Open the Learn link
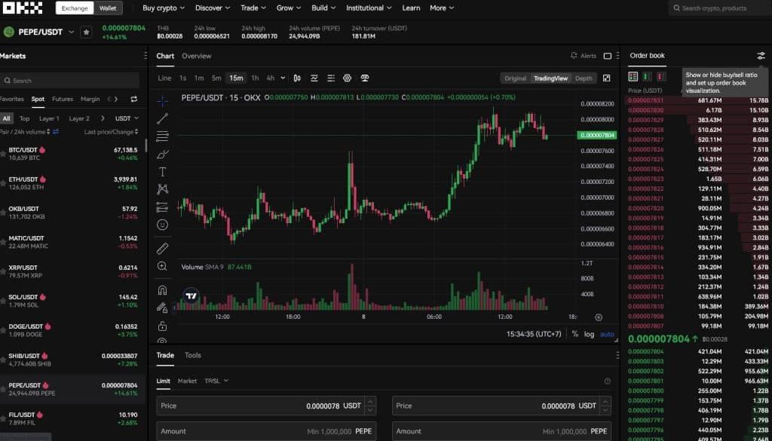 (x=411, y=8)
